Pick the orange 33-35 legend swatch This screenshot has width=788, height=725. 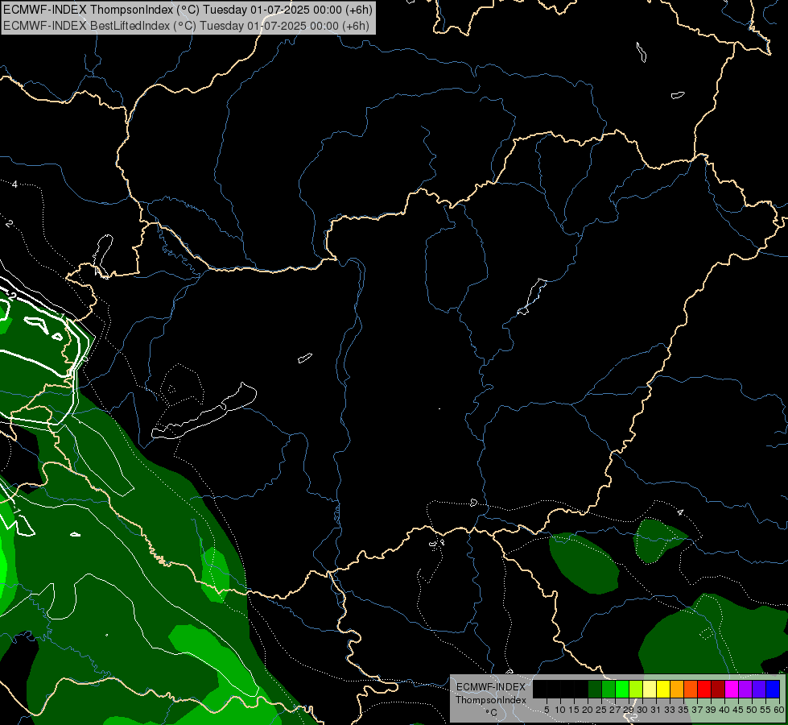tap(677, 689)
